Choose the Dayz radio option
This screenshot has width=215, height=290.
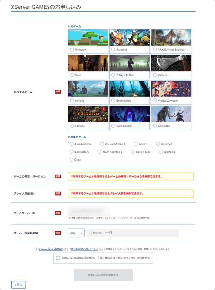(x=71, y=160)
